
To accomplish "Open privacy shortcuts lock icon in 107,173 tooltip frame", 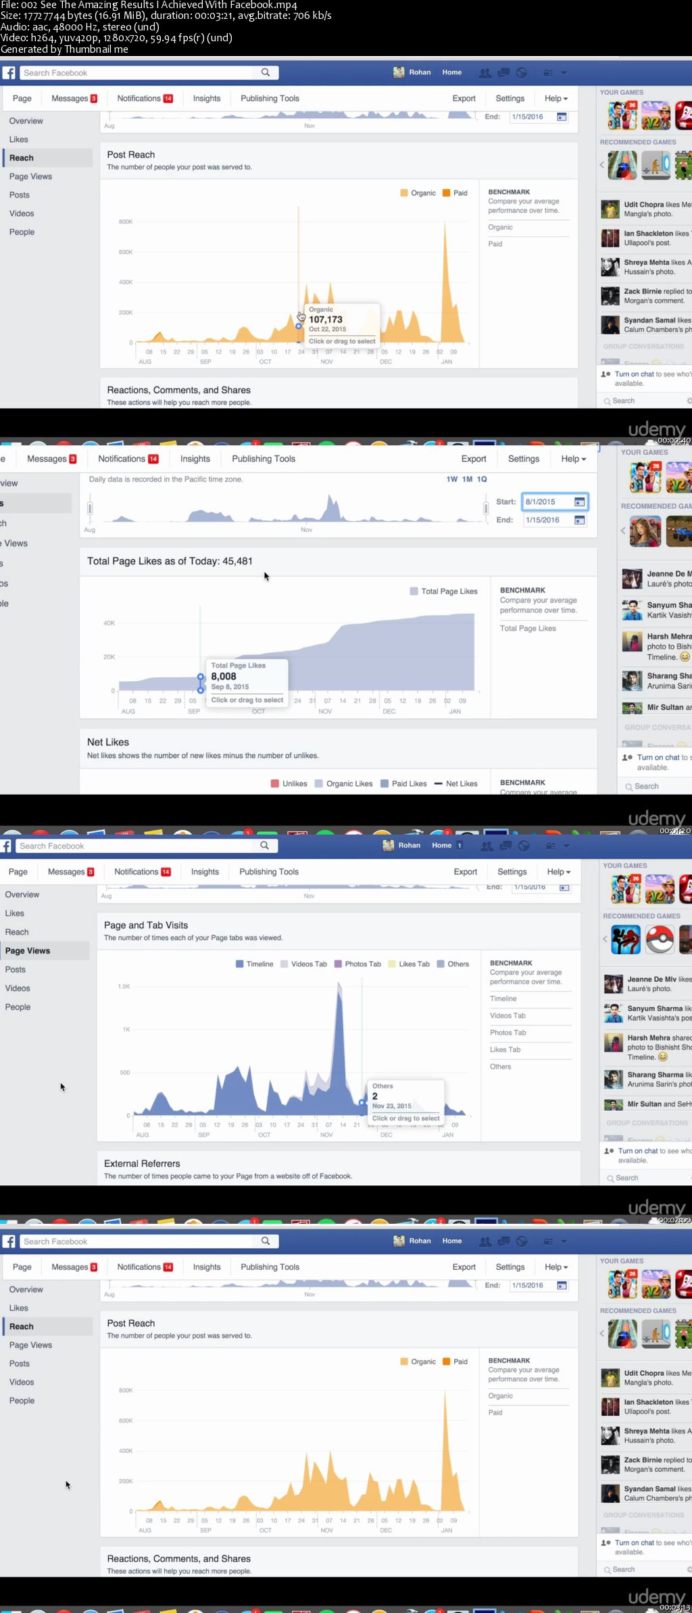I will point(549,72).
